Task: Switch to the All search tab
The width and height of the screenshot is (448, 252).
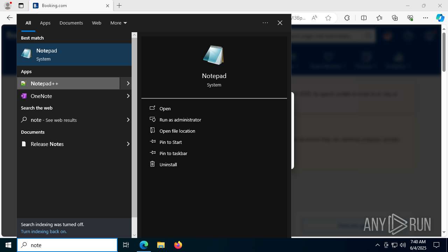Action: [28, 23]
